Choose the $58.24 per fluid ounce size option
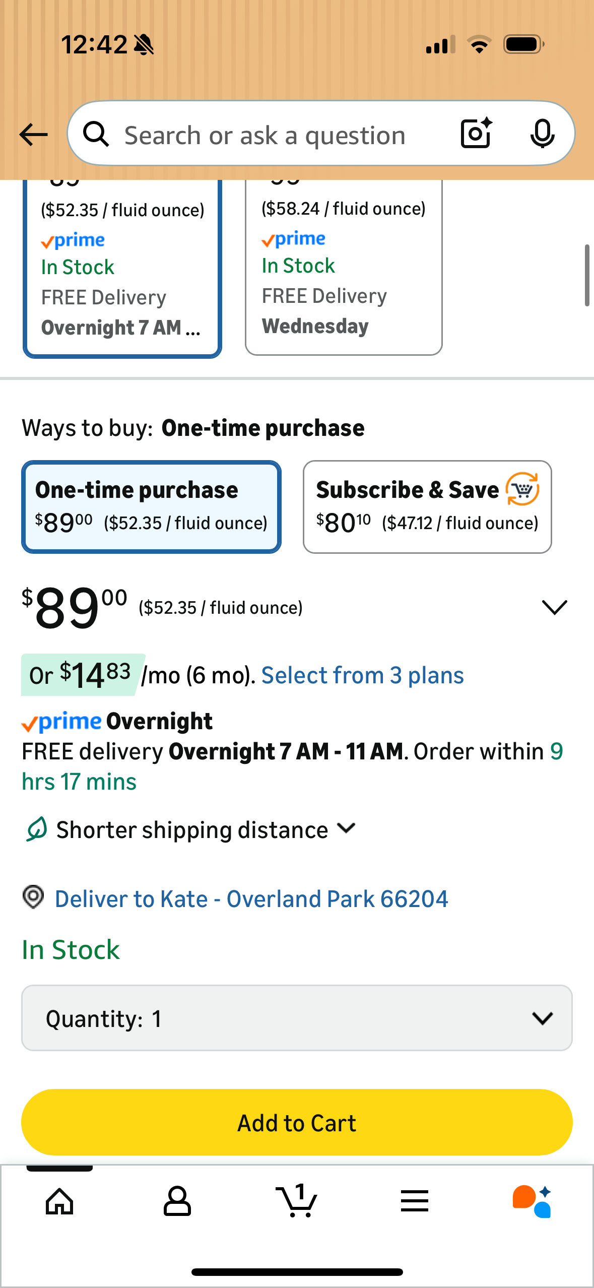Screen dimensions: 594x1288 click(344, 267)
